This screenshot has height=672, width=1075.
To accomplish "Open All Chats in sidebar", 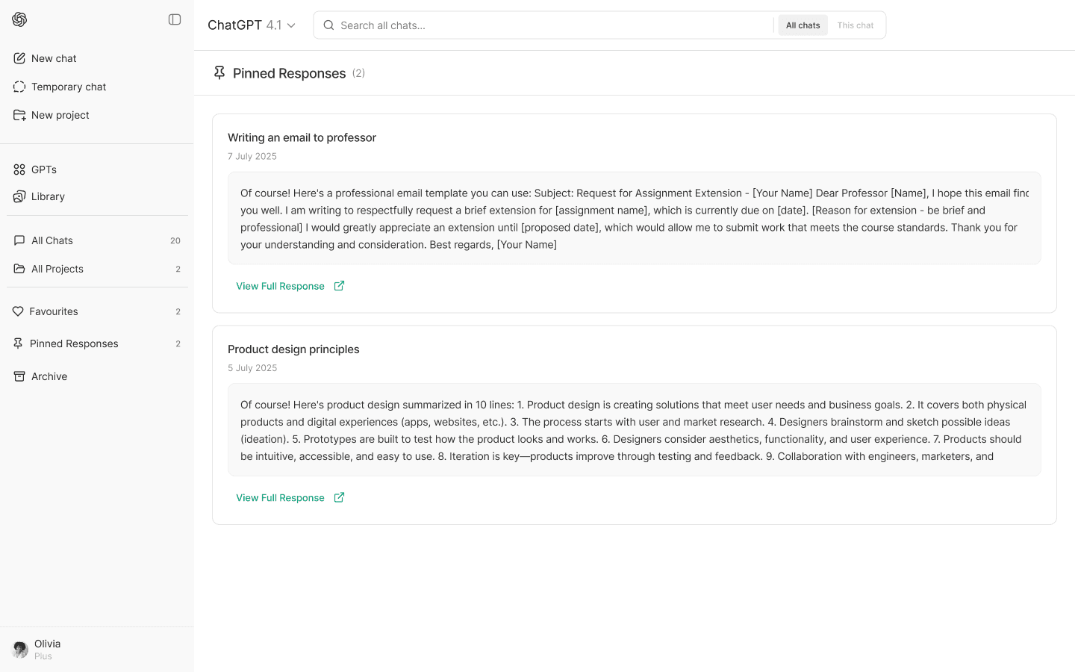I will click(97, 240).
